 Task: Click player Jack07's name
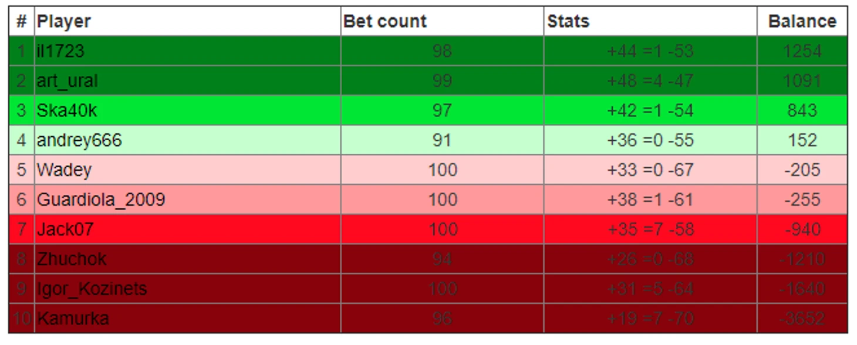pos(65,229)
